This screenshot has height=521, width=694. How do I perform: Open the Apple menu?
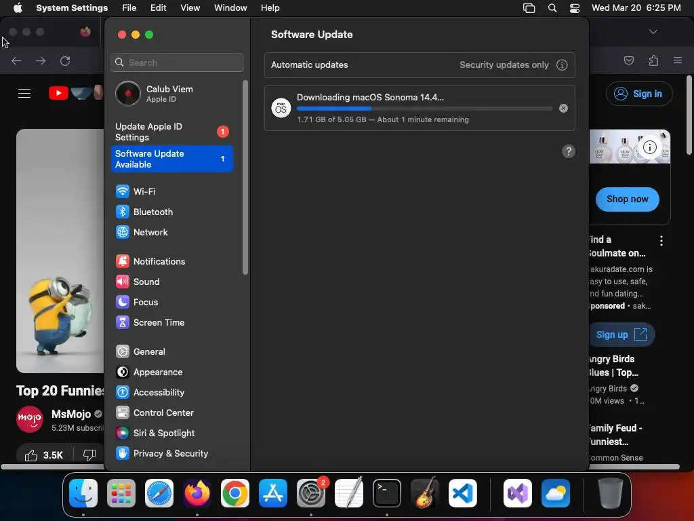[18, 8]
